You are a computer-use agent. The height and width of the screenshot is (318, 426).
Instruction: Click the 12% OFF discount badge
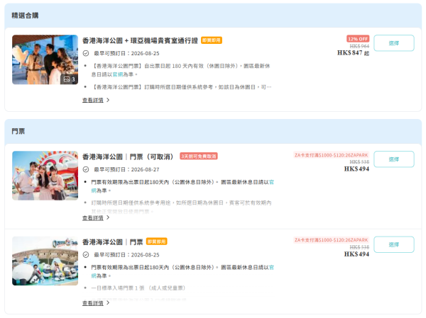pos(358,39)
